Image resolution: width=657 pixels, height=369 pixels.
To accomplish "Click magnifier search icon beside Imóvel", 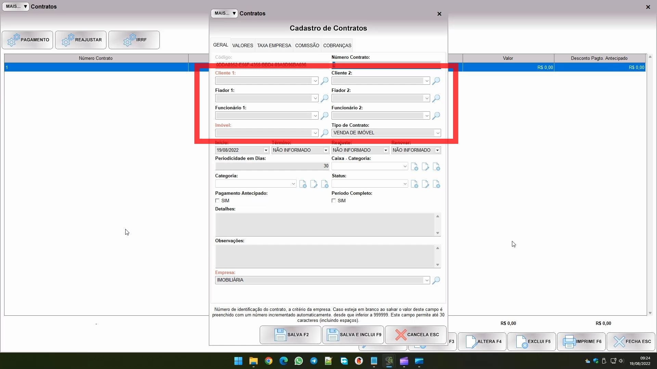I will coord(324,133).
